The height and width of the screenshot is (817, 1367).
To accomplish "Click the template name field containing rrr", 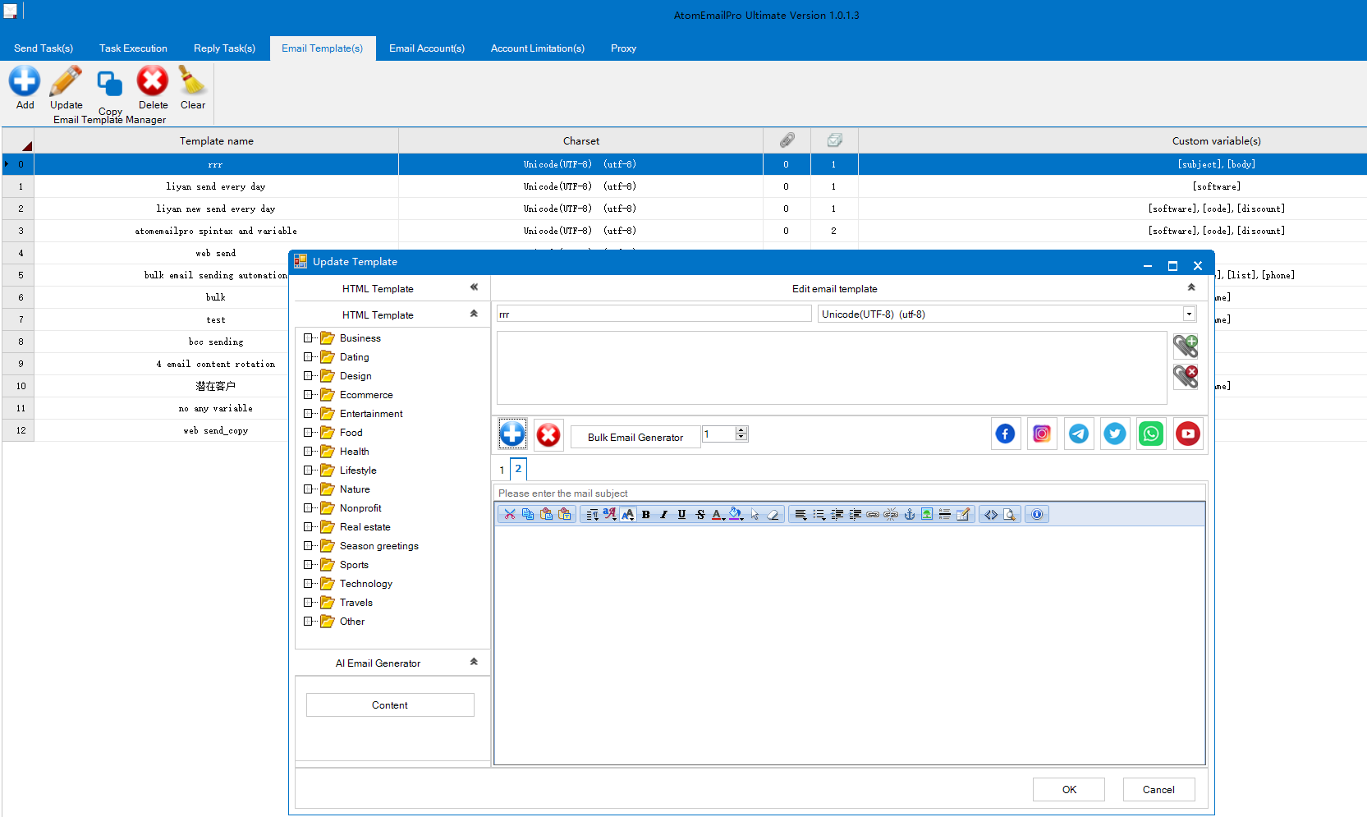I will tap(654, 314).
